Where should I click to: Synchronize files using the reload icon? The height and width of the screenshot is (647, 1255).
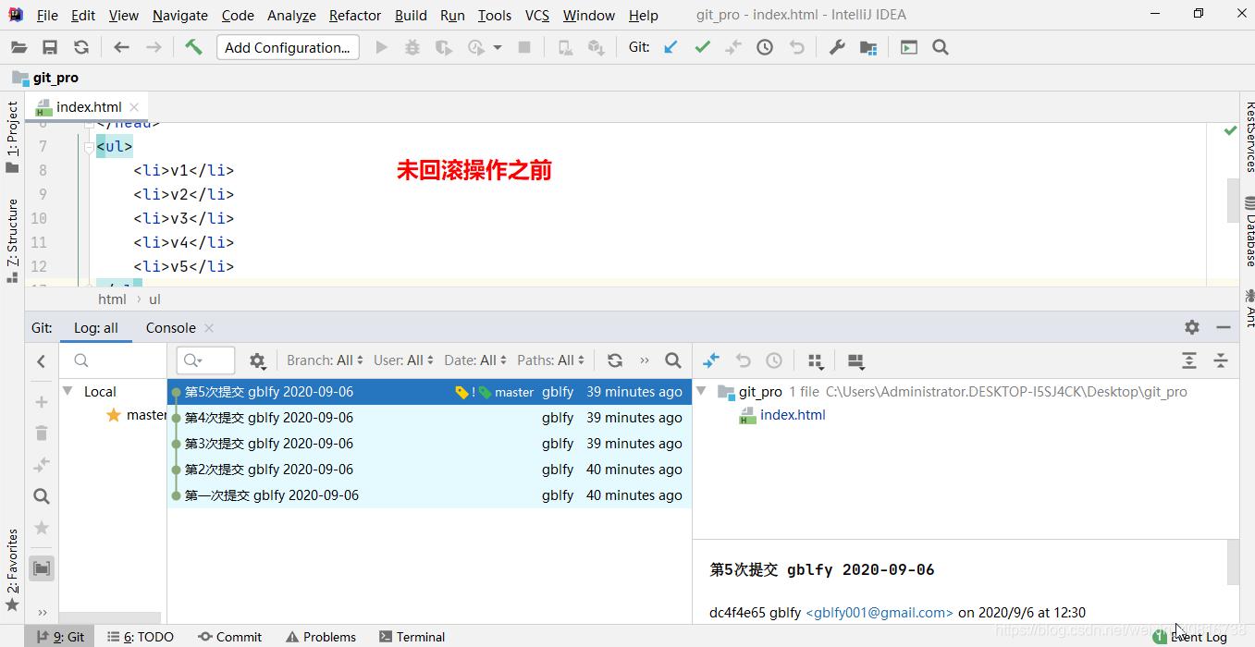coord(81,47)
